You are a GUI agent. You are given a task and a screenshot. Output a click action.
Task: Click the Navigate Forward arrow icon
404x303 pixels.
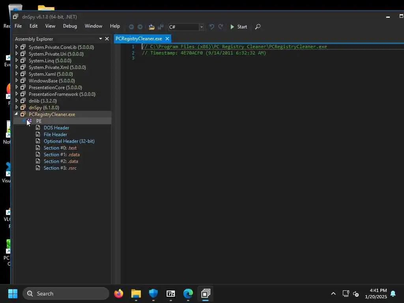point(140,27)
